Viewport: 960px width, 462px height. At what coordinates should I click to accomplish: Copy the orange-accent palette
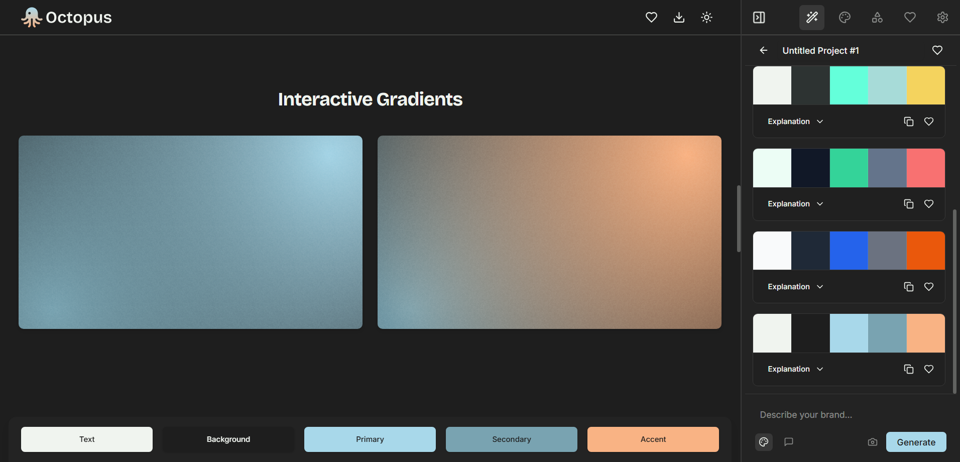pos(908,287)
